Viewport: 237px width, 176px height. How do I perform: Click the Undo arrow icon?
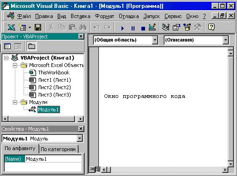pos(97,27)
